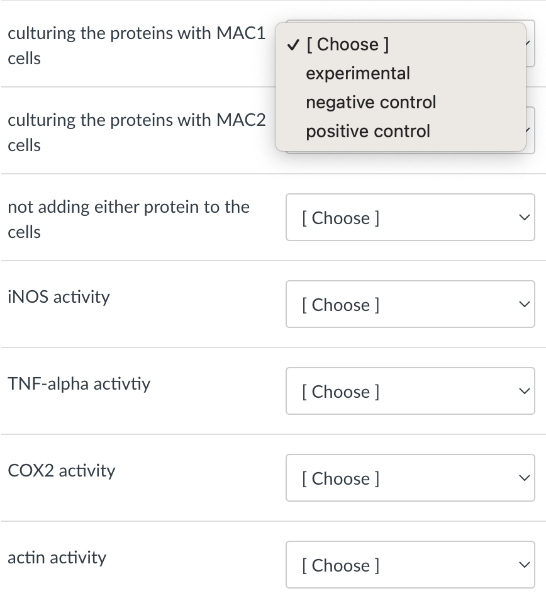Pick 'positive control' from the dropdown list
The image size is (546, 598).
(367, 131)
